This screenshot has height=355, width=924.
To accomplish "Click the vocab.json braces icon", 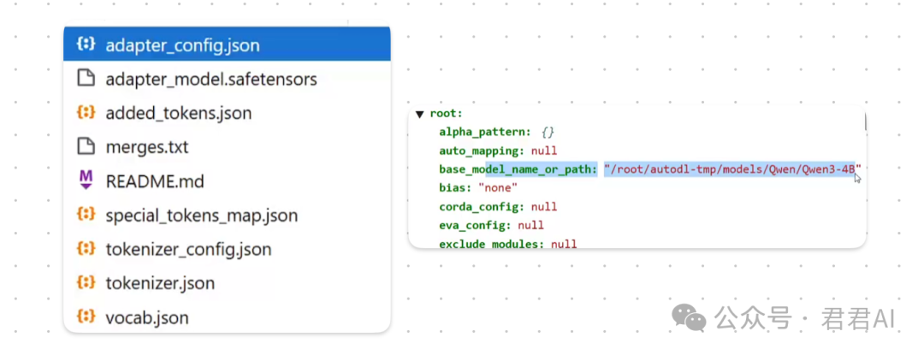I will (86, 317).
